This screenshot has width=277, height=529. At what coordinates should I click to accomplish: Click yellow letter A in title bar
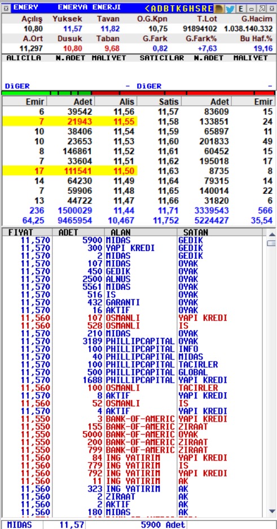pyautogui.click(x=154, y=8)
